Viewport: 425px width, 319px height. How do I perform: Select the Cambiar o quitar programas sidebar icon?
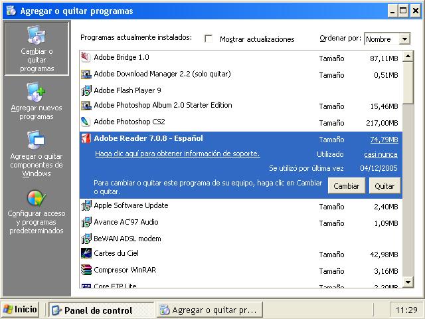[37, 35]
